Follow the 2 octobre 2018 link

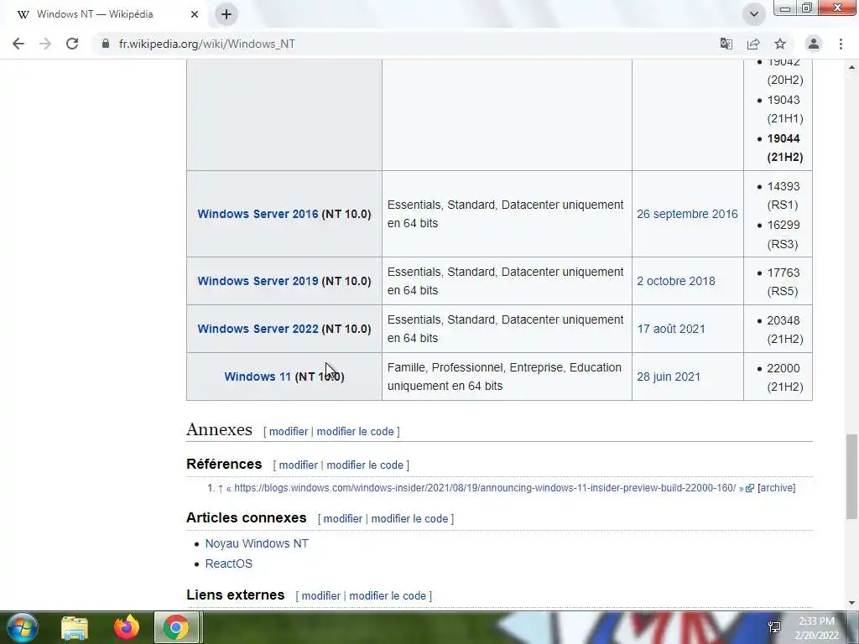[675, 281]
